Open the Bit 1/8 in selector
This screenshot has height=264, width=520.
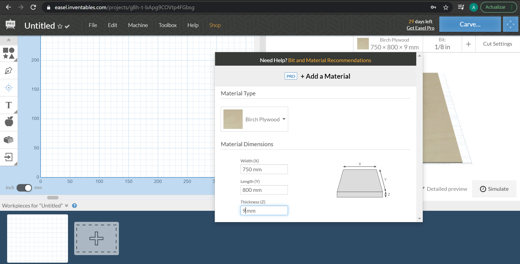pyautogui.click(x=442, y=44)
